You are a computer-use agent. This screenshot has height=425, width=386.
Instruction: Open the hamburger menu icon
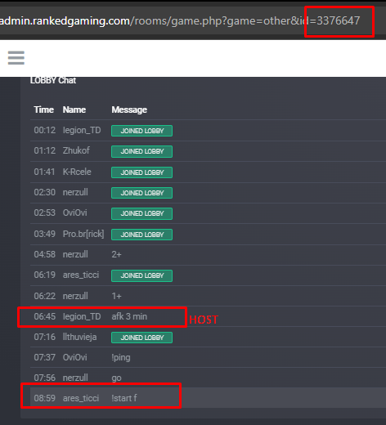point(16,58)
